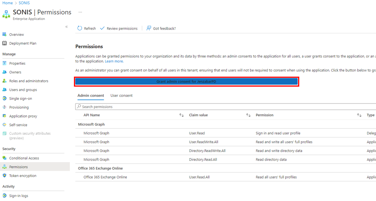The image size is (376, 201).
Task: Click Review permissions label in toolbar
Action: point(122,28)
